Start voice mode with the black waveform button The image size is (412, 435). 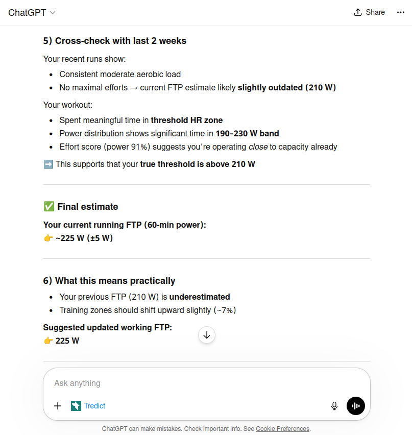click(x=356, y=406)
